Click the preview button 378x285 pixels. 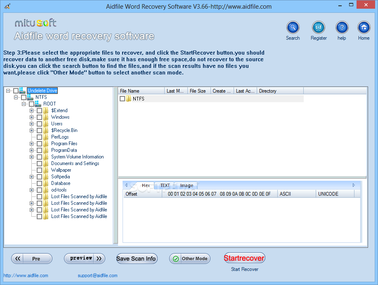coord(85,259)
